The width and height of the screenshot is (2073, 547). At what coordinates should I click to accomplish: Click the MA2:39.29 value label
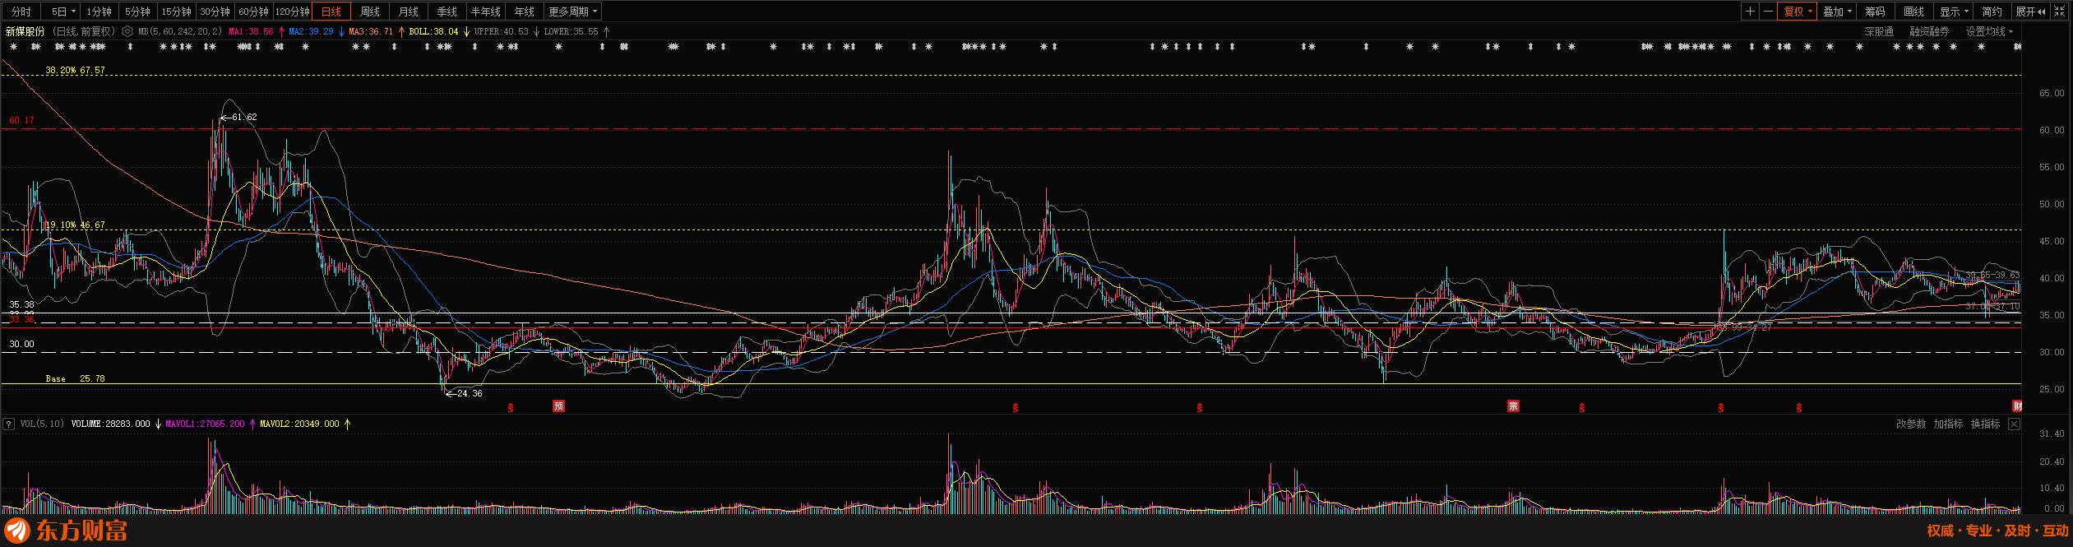(311, 32)
